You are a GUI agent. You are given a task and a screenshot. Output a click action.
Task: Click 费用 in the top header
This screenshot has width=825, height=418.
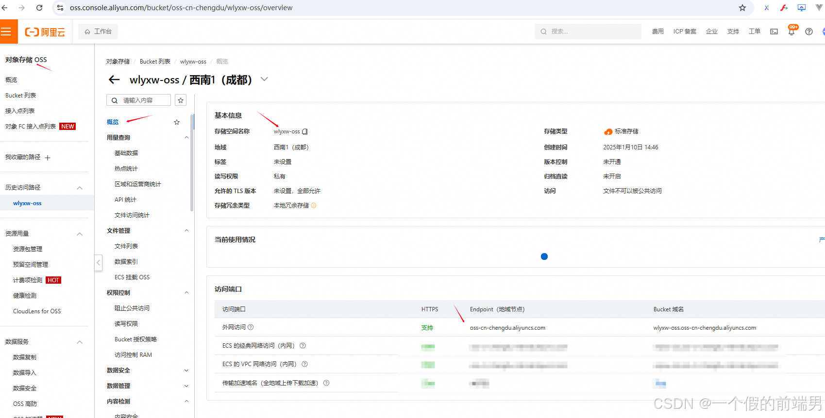(x=658, y=32)
